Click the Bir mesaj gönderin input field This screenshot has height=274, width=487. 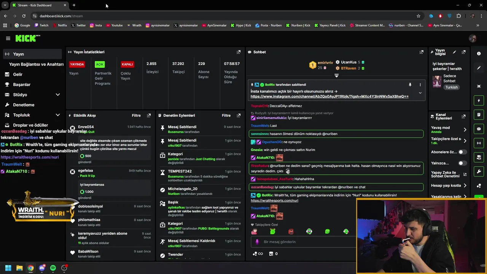click(304, 242)
